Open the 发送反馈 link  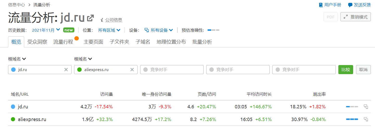pos(362,5)
